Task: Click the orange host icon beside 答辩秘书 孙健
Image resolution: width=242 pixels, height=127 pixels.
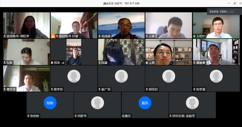Action: tap(53, 36)
